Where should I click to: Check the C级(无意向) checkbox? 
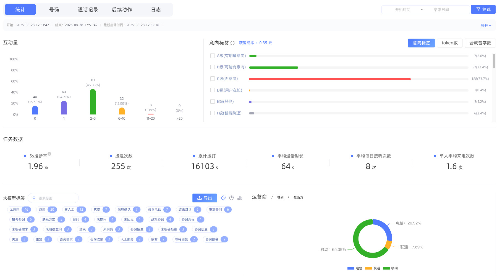pos(213,79)
